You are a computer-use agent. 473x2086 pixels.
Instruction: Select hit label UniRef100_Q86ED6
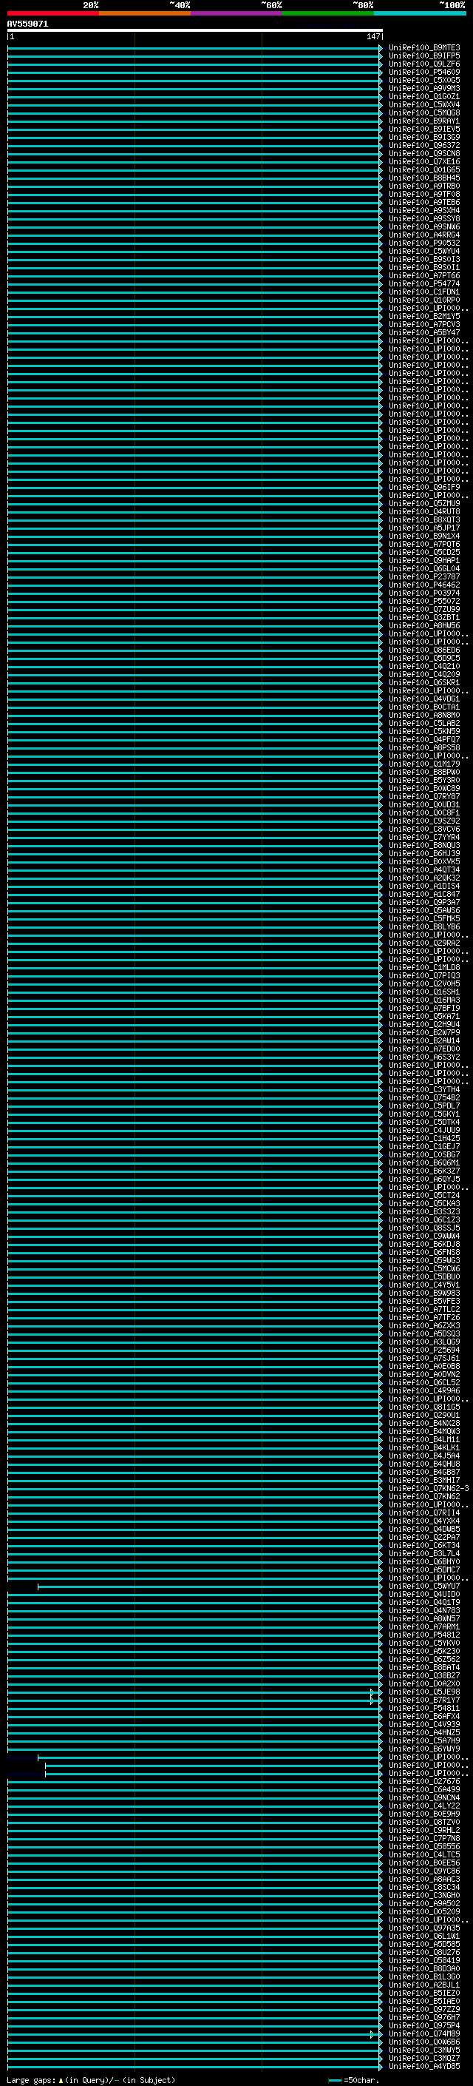(424, 650)
